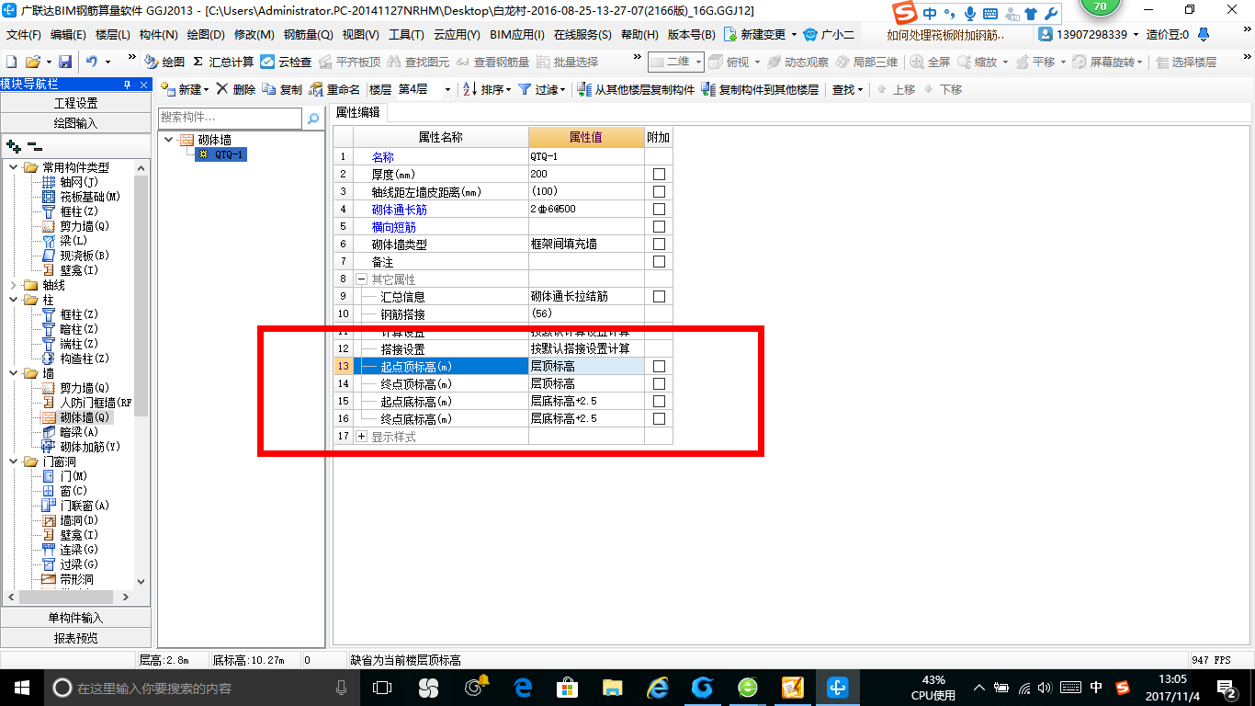Pin the 模块导航栏 panel
This screenshot has height=706, width=1255.
click(127, 84)
